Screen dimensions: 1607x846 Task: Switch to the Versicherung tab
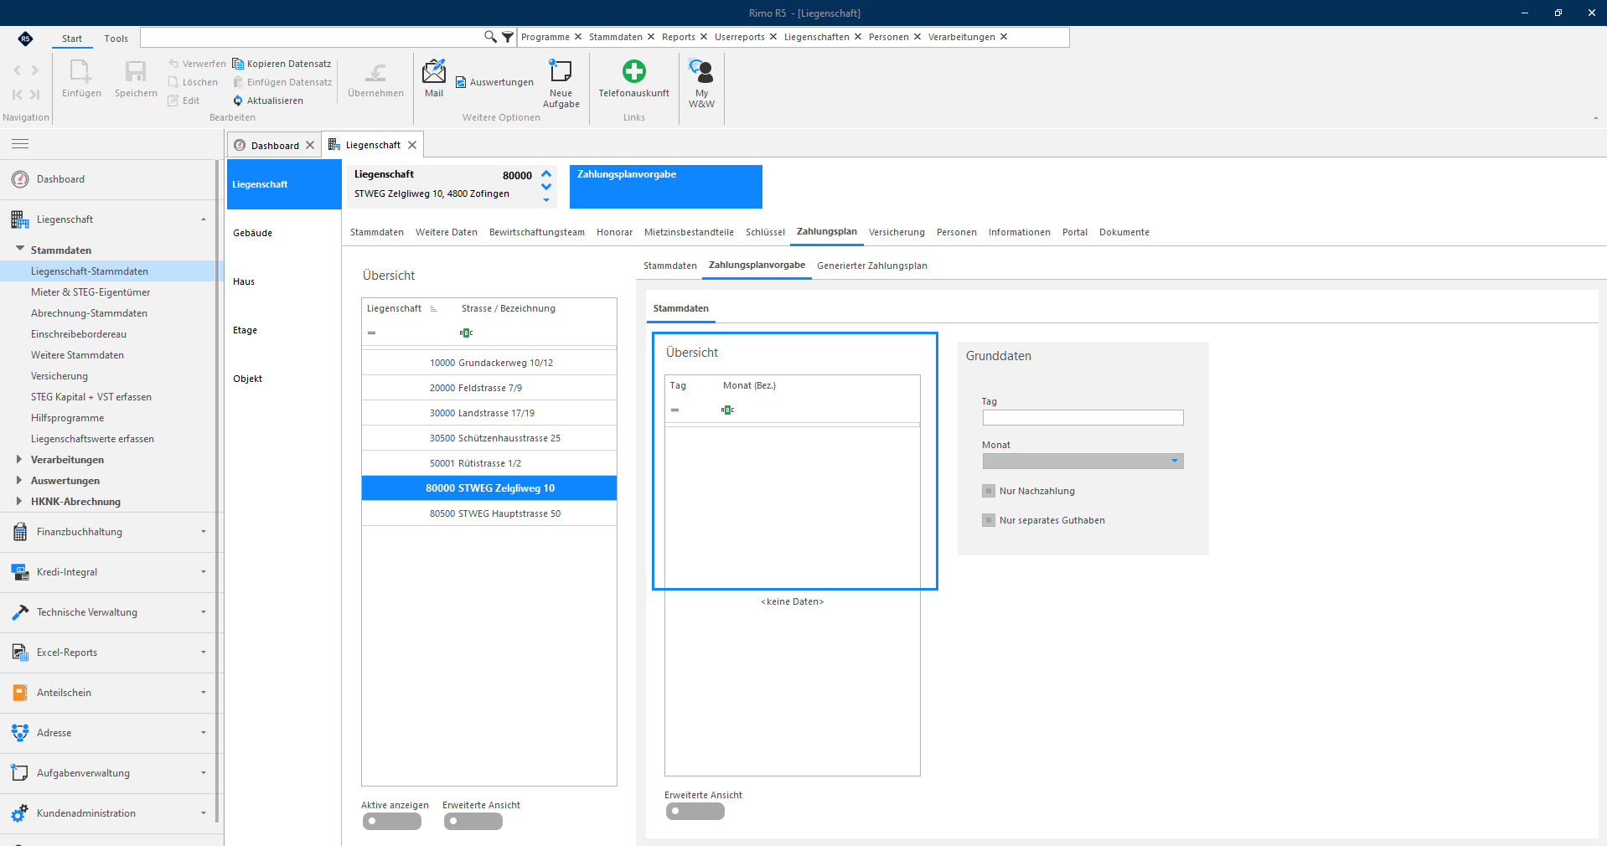(x=897, y=232)
